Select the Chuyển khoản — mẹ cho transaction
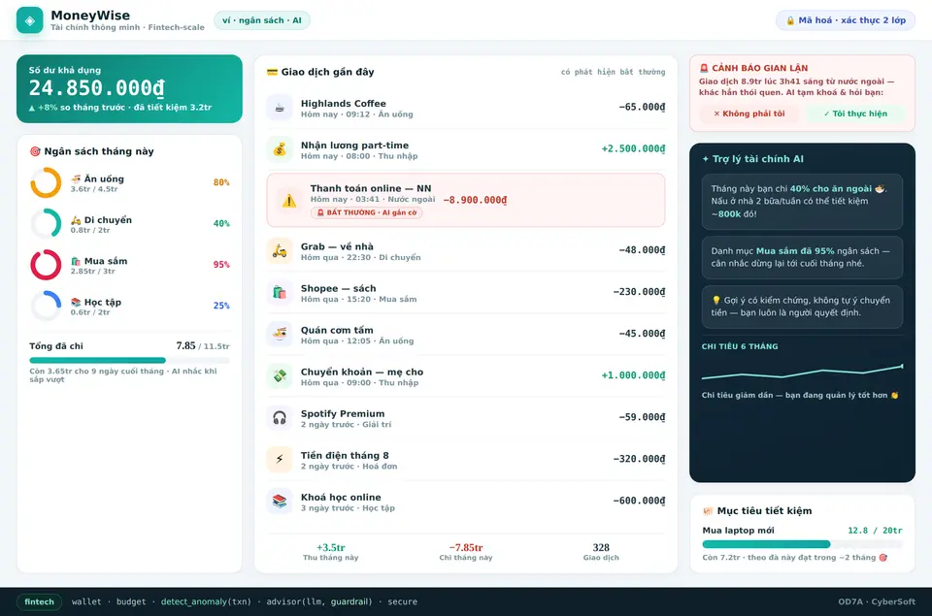The width and height of the screenshot is (932, 616). (x=466, y=376)
